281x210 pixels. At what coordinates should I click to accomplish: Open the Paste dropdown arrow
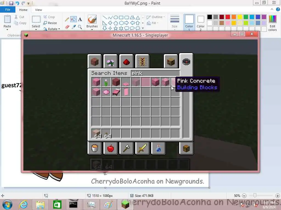click(7, 30)
